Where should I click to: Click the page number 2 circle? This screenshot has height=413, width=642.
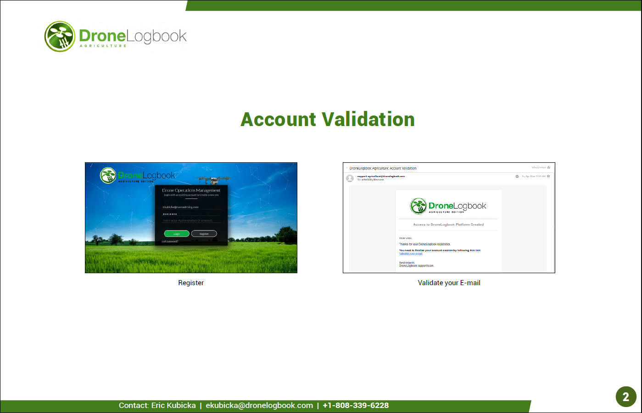[626, 397]
